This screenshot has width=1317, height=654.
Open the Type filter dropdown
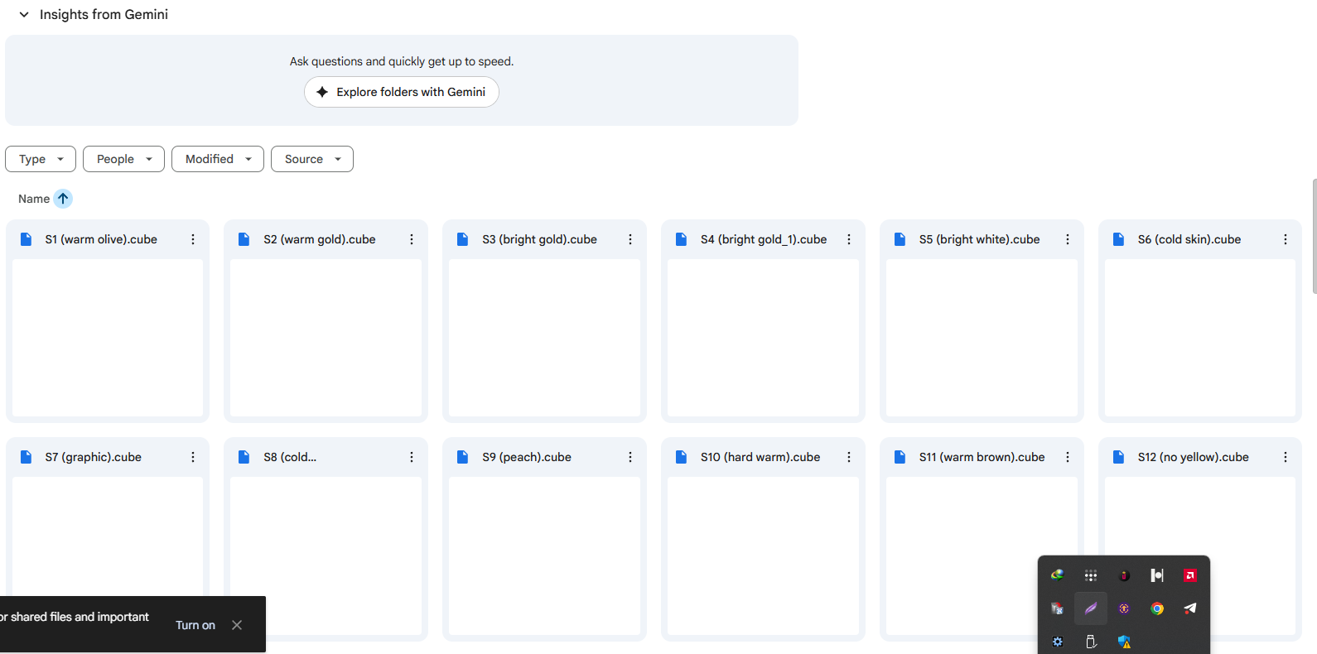tap(41, 159)
